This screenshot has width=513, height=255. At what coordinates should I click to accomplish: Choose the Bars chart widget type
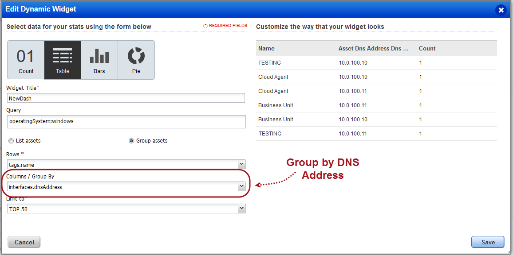click(99, 60)
